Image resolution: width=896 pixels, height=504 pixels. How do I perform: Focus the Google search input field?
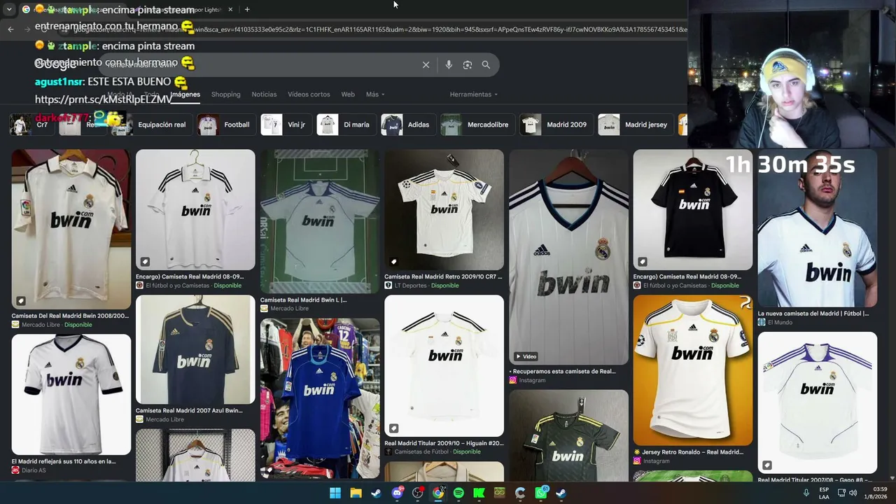point(259,64)
